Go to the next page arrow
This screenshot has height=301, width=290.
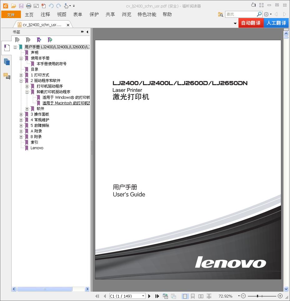(149, 296)
